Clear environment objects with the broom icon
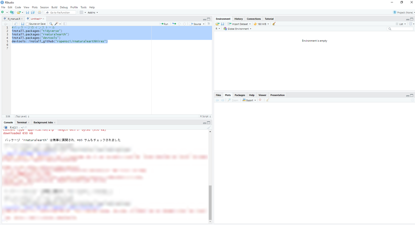 pyautogui.click(x=274, y=24)
